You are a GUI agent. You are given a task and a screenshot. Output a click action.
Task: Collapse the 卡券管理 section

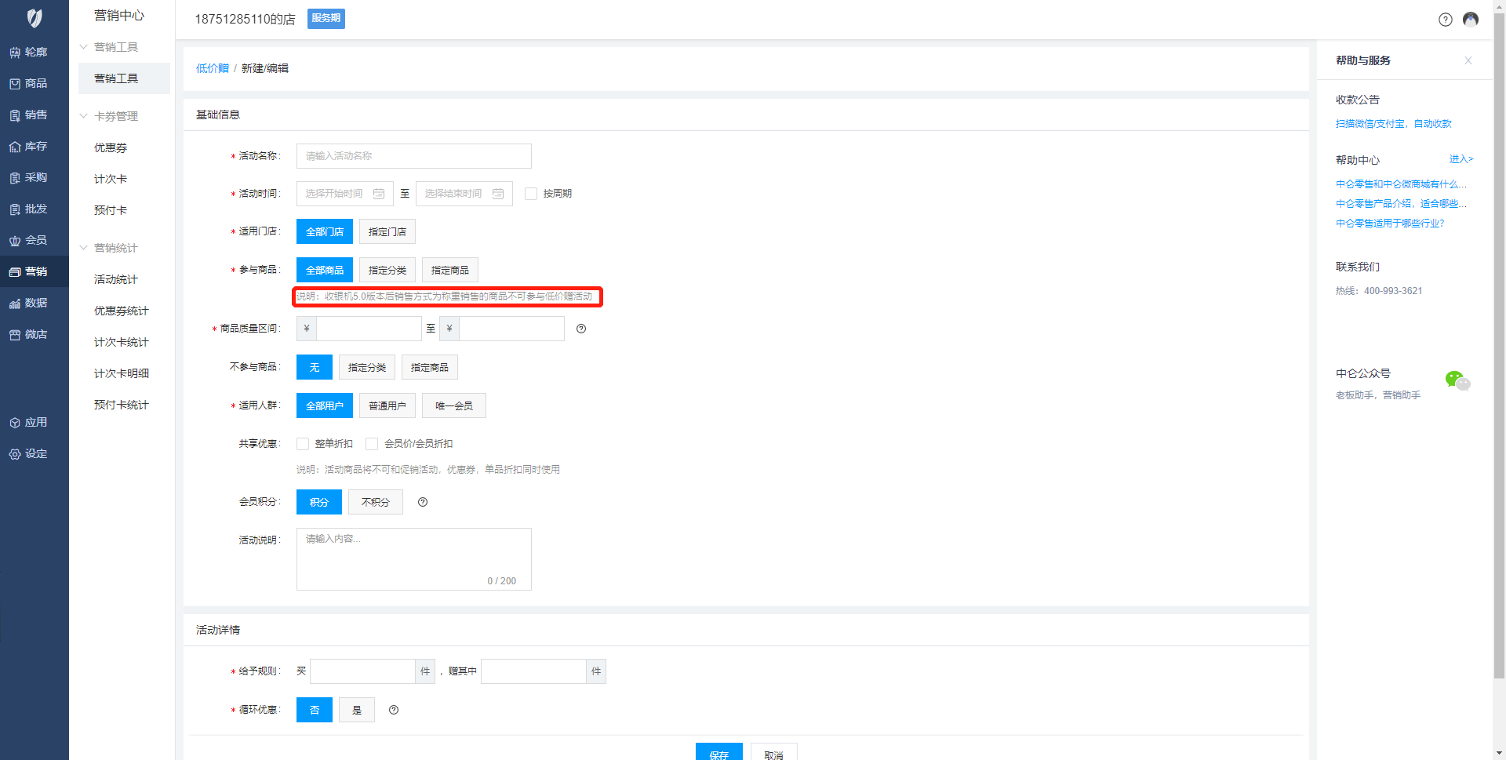[84, 116]
